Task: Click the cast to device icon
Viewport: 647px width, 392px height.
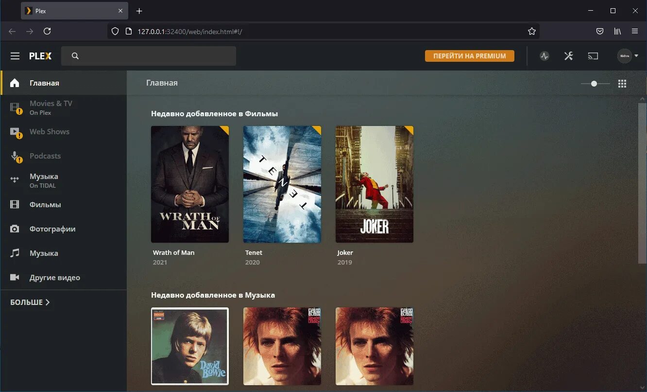Action: coord(593,56)
